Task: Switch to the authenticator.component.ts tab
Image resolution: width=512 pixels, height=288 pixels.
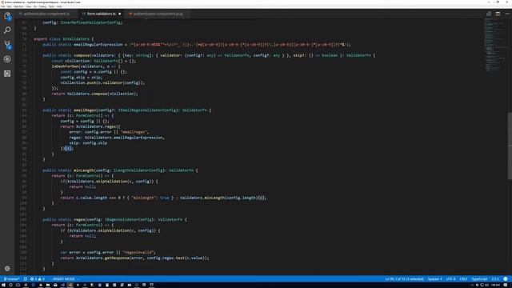Action: [x=46, y=14]
